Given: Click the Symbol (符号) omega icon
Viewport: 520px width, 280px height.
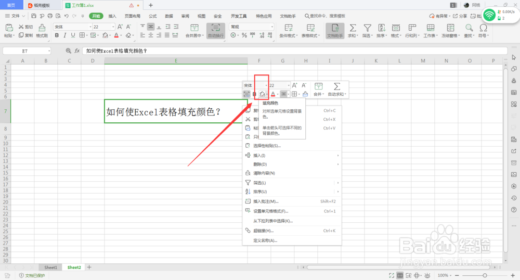Looking at the screenshot, I should [484, 28].
